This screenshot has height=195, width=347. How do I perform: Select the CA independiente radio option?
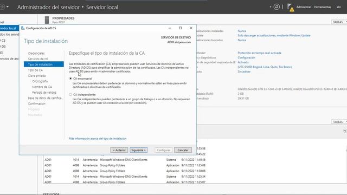click(x=70, y=95)
